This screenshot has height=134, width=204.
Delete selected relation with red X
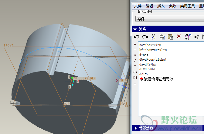pyautogui.click(x=179, y=36)
